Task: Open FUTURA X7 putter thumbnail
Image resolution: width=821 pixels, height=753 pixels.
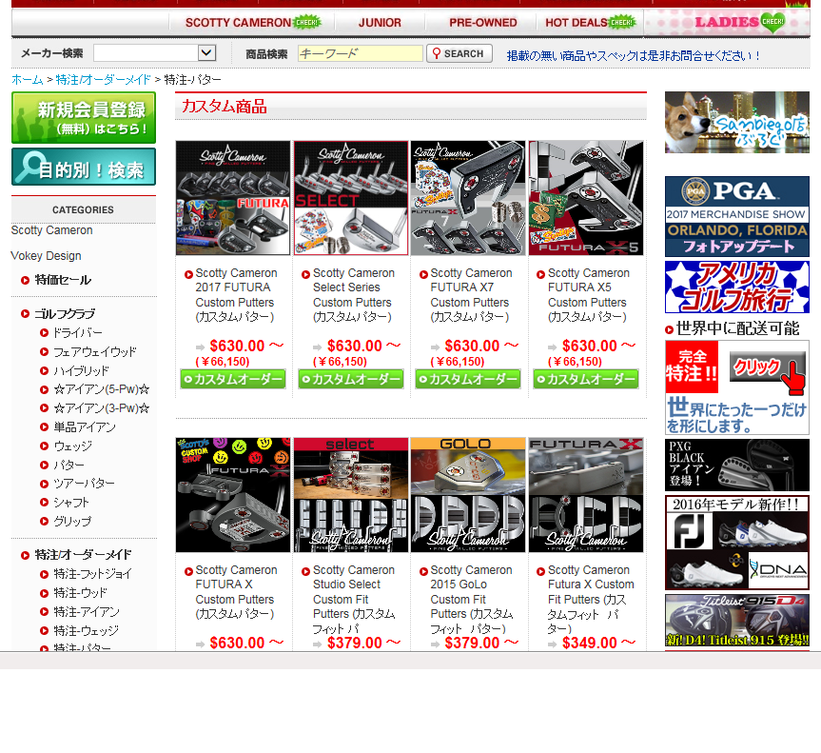Action: [x=468, y=198]
